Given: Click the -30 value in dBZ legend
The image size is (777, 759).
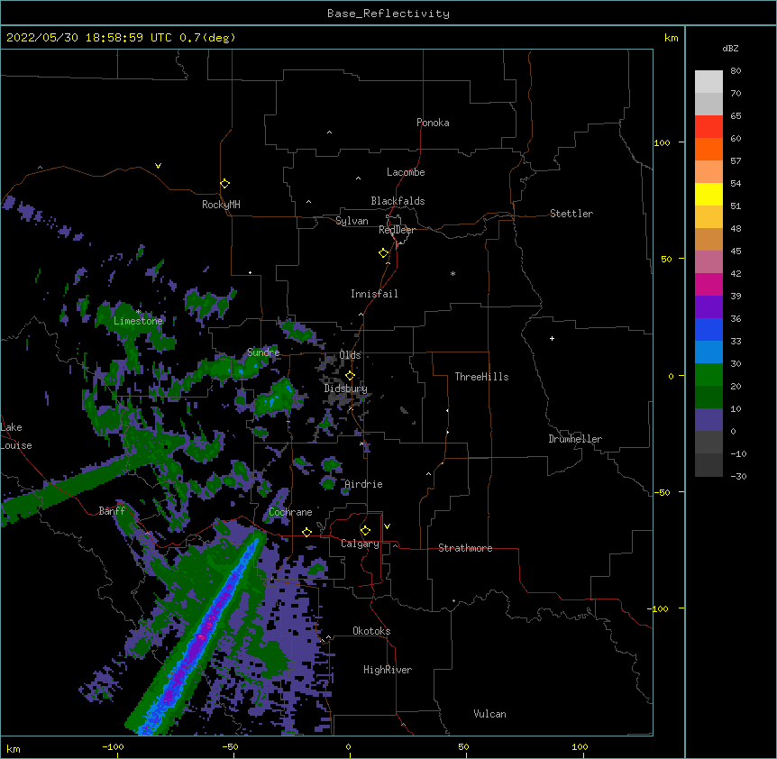Looking at the screenshot, I should (x=738, y=476).
